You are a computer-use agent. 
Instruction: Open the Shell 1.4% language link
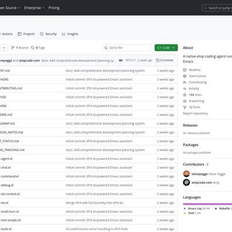192,213
